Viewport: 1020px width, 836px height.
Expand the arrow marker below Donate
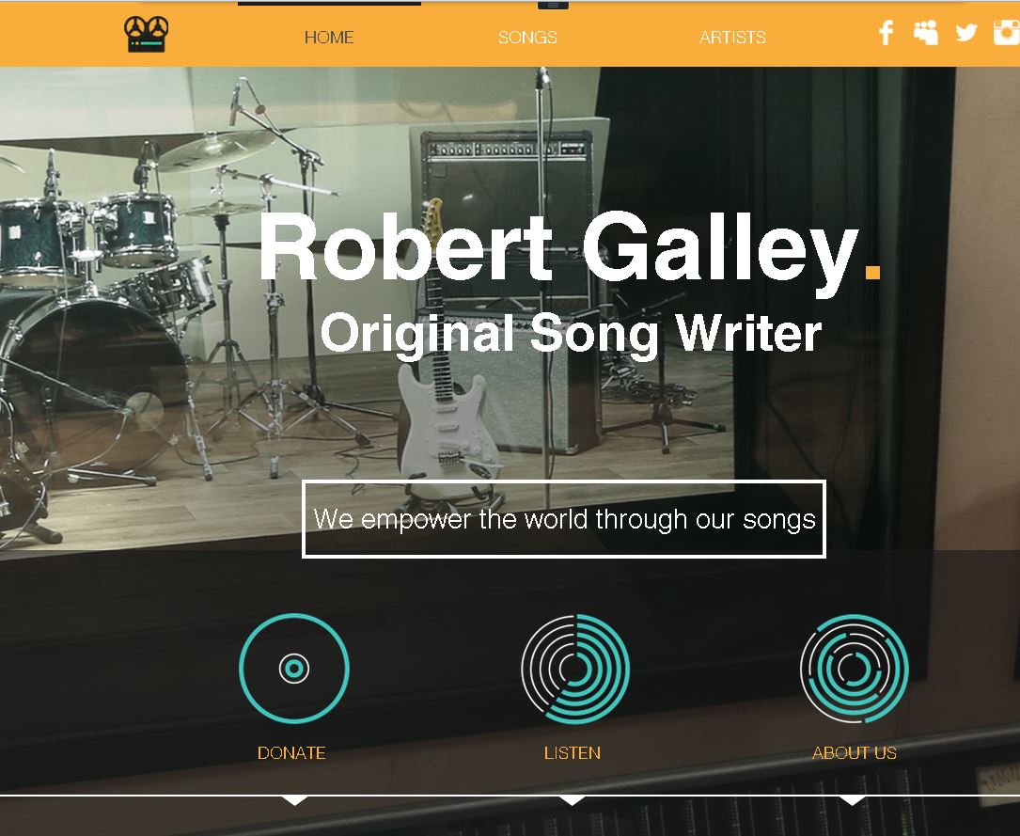point(294,800)
